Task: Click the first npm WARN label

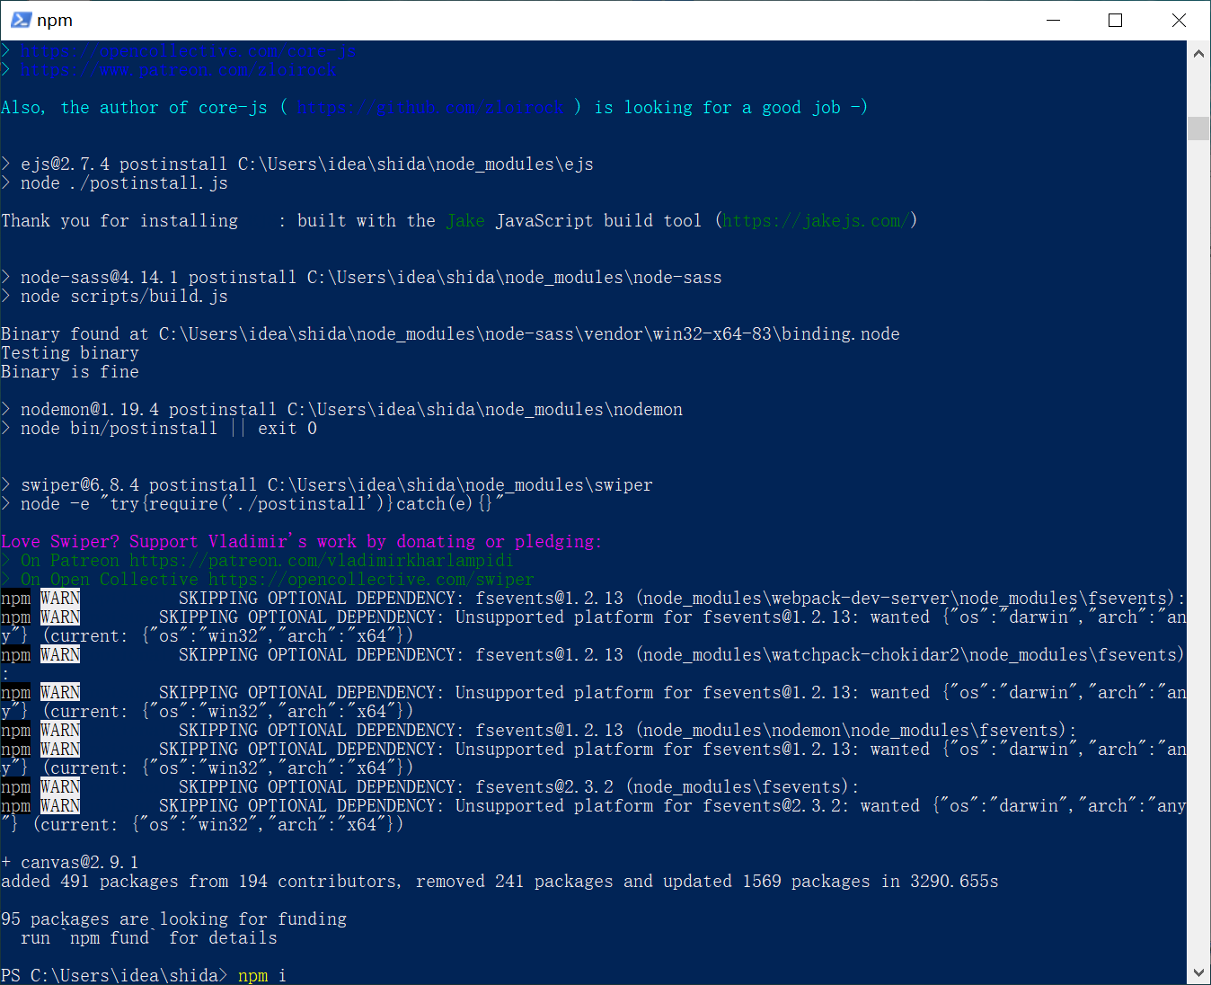Action: pyautogui.click(x=59, y=598)
